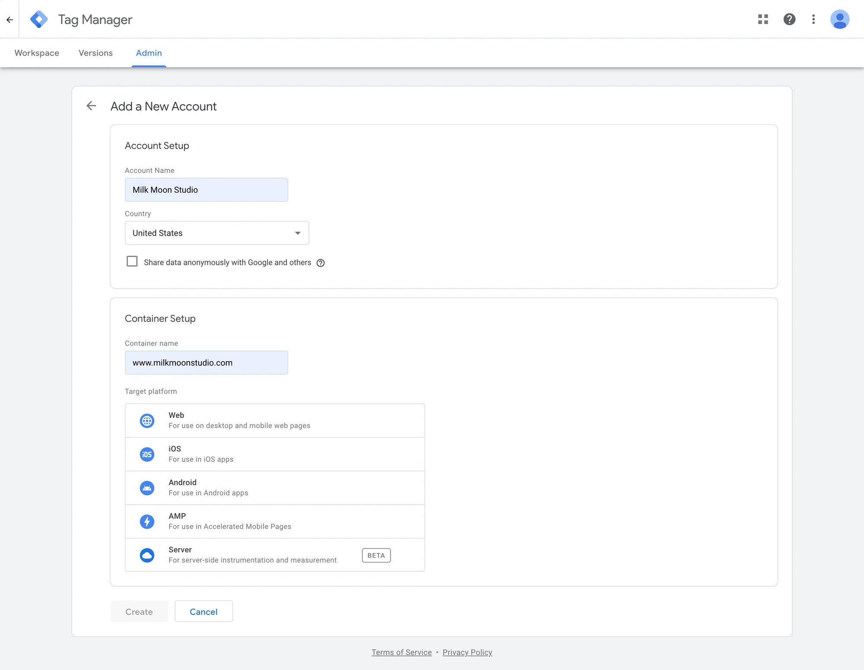Click the back arrow next to Add a New Account

pos(91,106)
